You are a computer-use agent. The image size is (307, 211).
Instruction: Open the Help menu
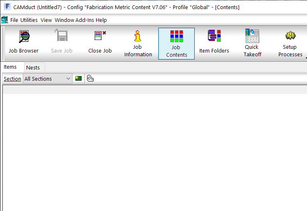click(x=101, y=20)
